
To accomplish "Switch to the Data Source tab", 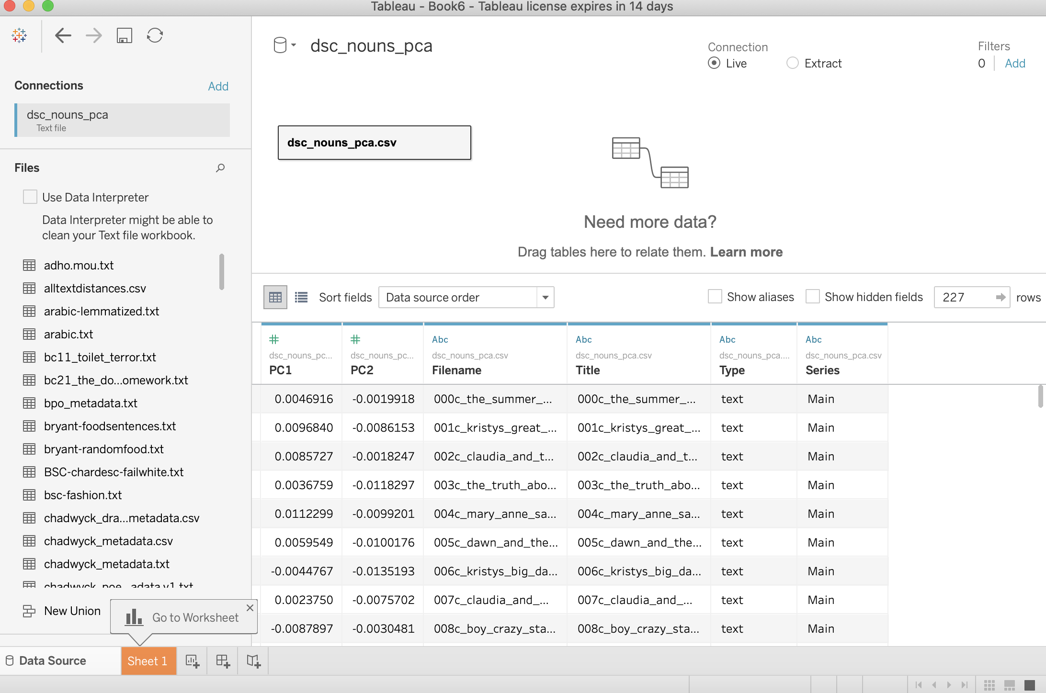I will (x=52, y=660).
